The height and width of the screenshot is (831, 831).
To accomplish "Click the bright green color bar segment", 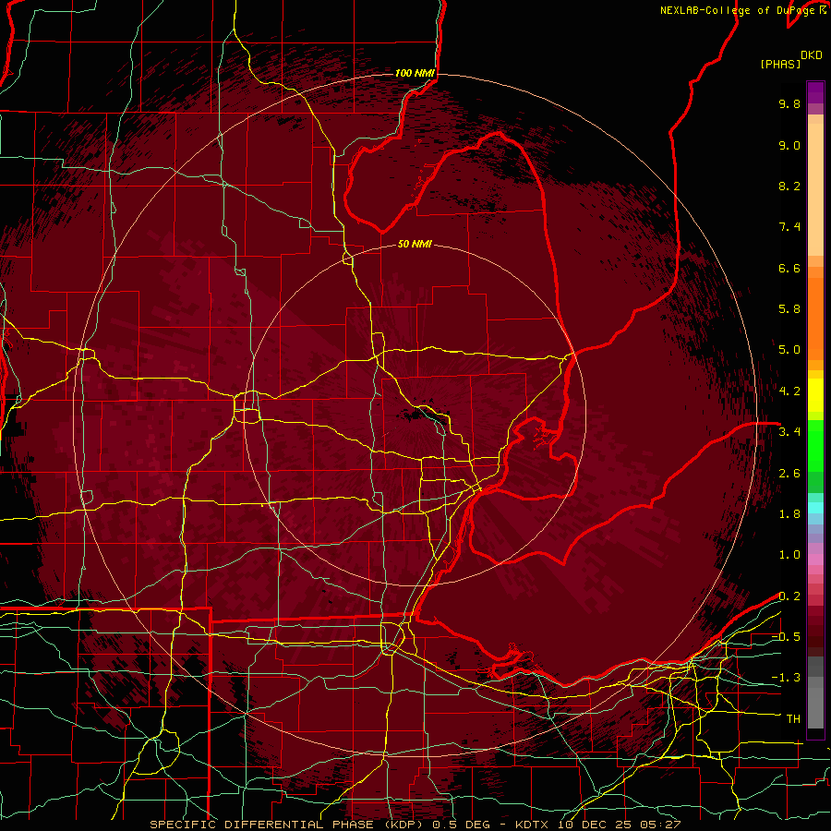I will click(x=815, y=445).
